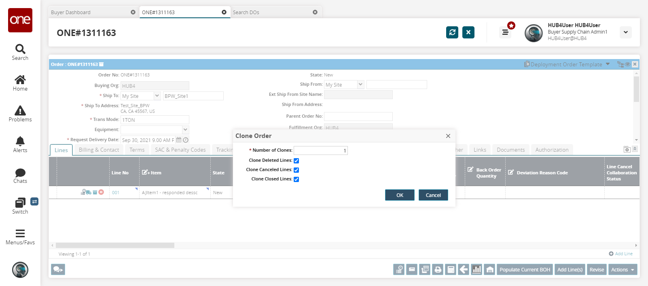This screenshot has height=286, width=648.
Task: Select the Billing & Contact tab
Action: coord(99,150)
